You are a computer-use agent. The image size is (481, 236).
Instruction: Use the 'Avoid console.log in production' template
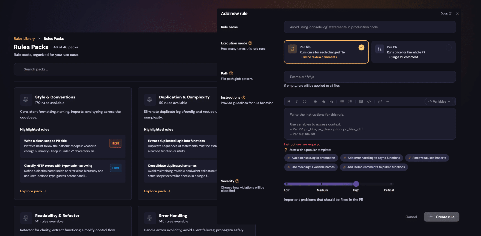[311, 158]
